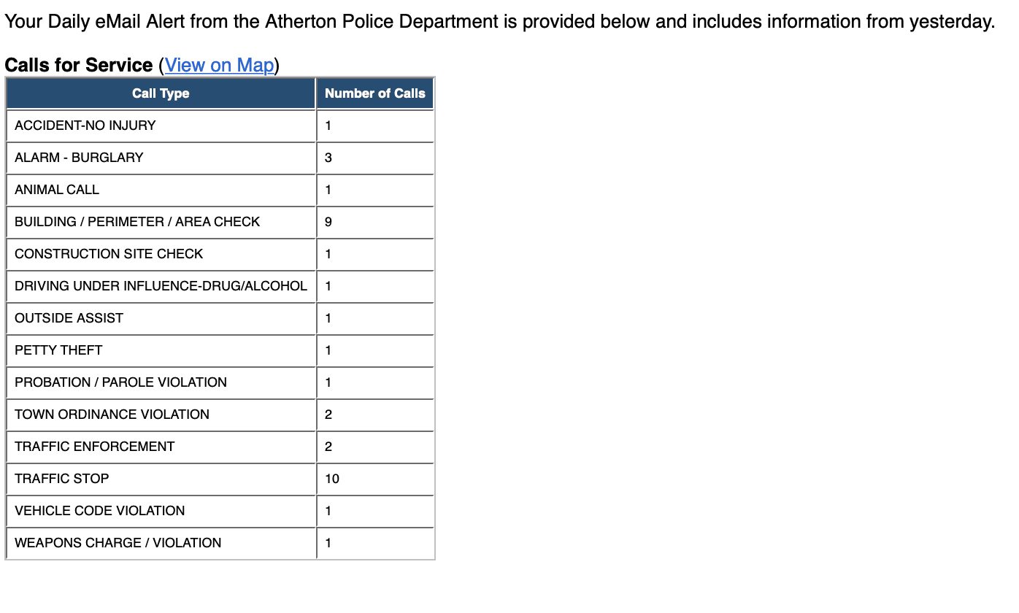1019x613 pixels.
Task: Select the ACCIDENT-NO INJURY row label
Action: (85, 126)
